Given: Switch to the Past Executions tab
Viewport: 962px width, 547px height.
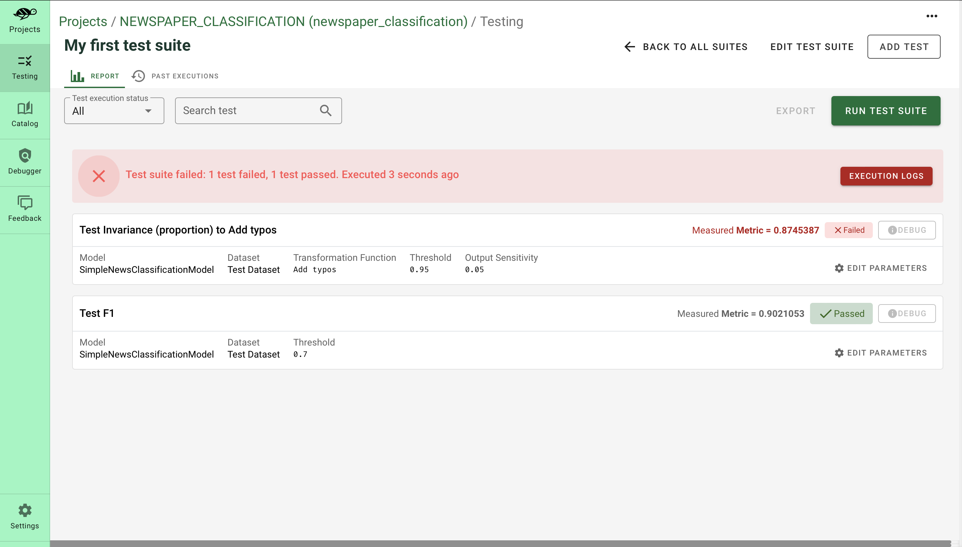Looking at the screenshot, I should pyautogui.click(x=175, y=76).
